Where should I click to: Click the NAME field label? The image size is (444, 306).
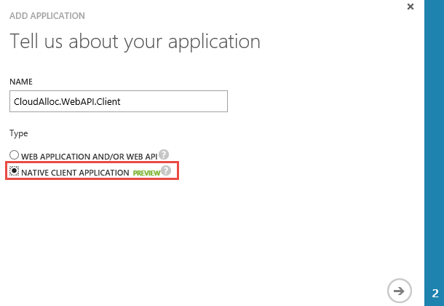21,81
